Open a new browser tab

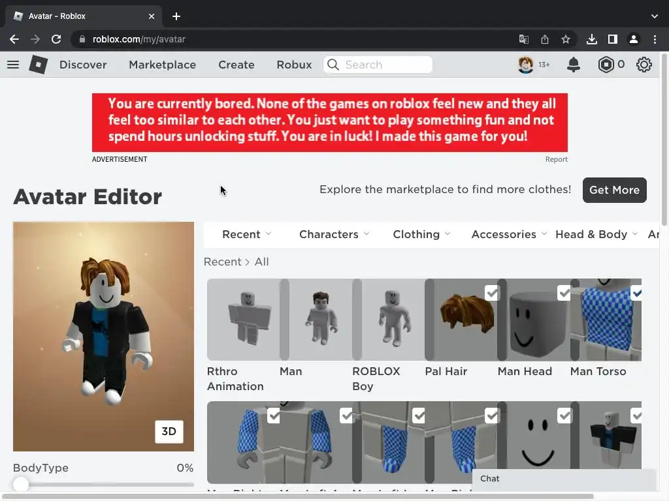pos(176,16)
